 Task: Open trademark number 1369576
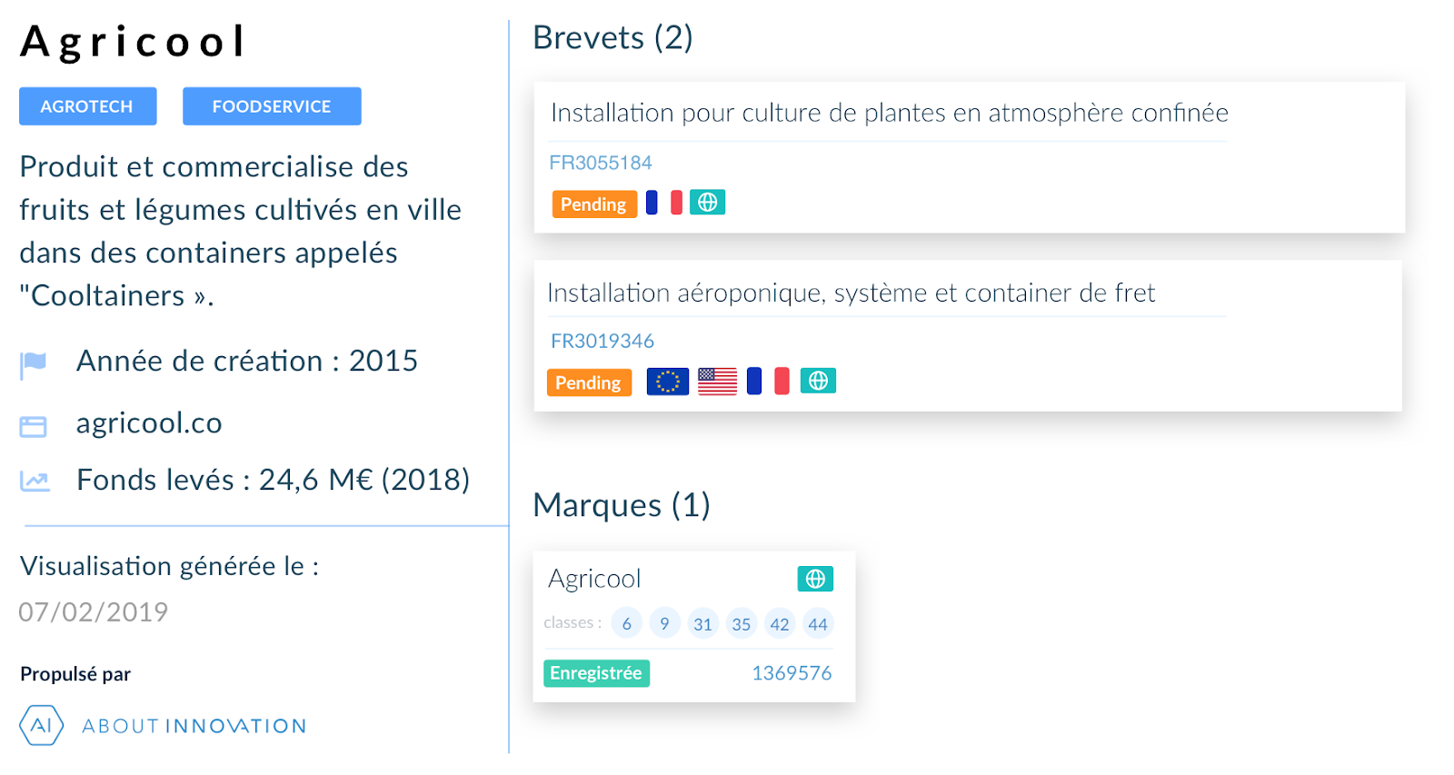tap(792, 673)
